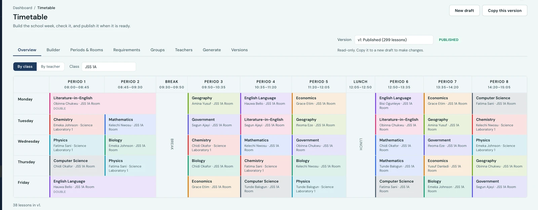
Task: Open Tuesday Period 6 Literature-in-English lesson
Action: [399, 124]
